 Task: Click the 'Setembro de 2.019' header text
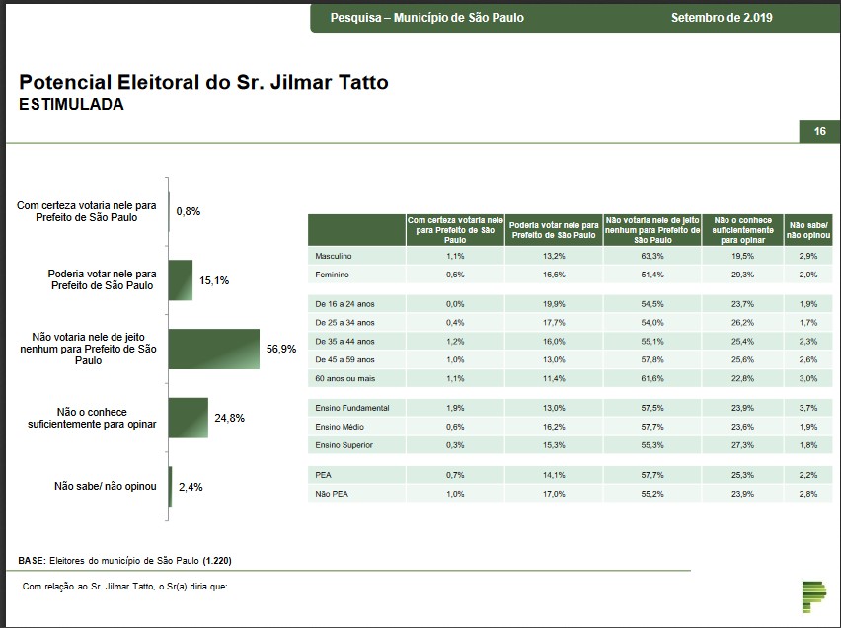(721, 18)
